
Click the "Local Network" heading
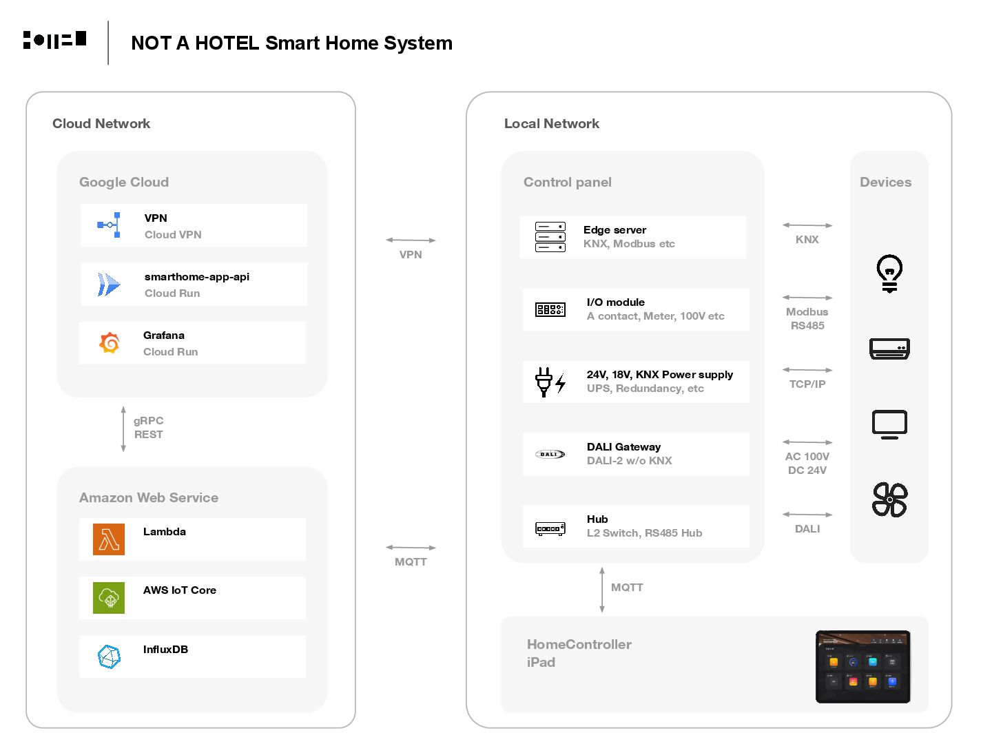tap(552, 123)
